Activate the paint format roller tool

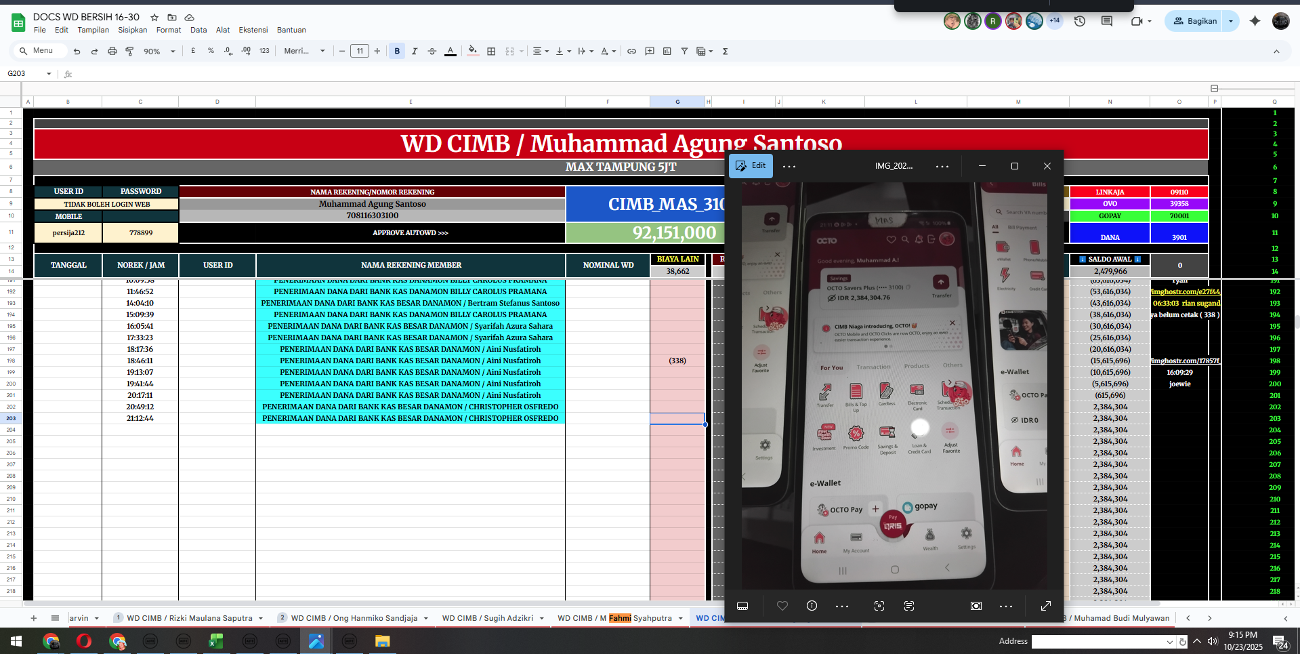pos(130,52)
